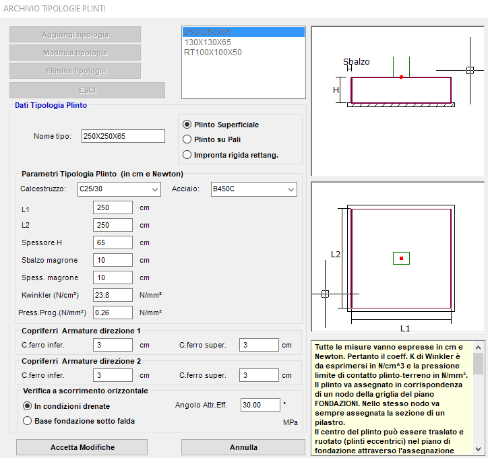Click the L2 dimension label in plan drawing
Screen dimensions: 488x458
click(336, 255)
